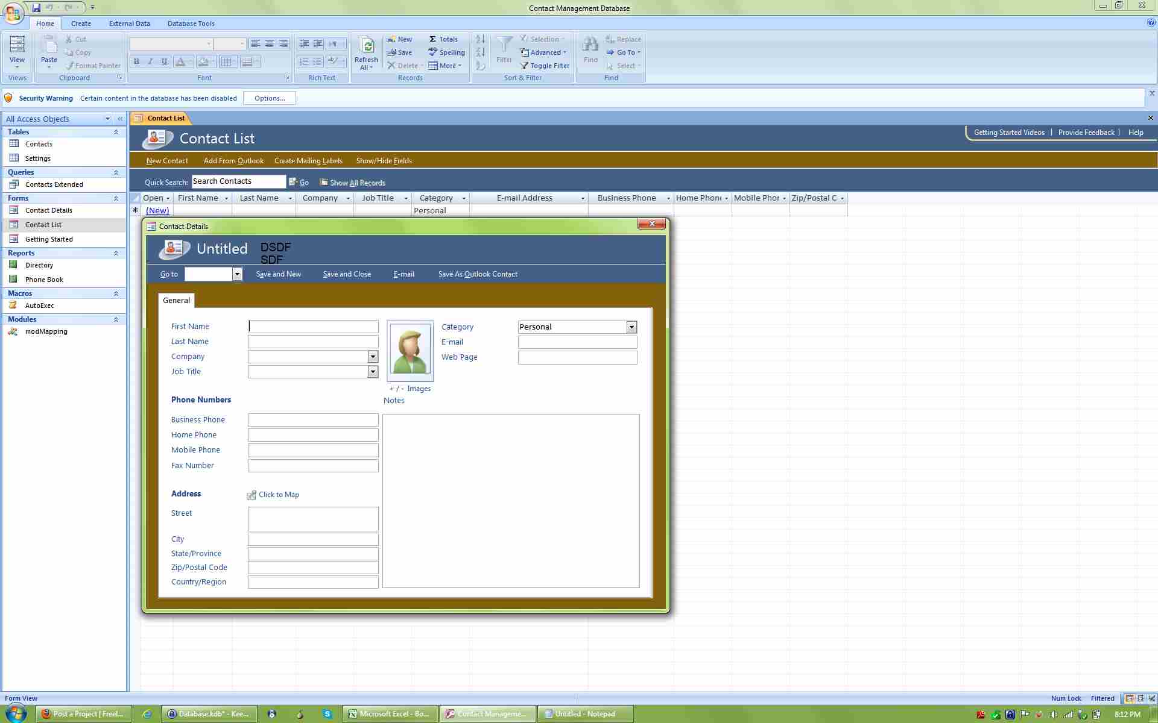Click Save record icon in Records group

click(x=392, y=52)
